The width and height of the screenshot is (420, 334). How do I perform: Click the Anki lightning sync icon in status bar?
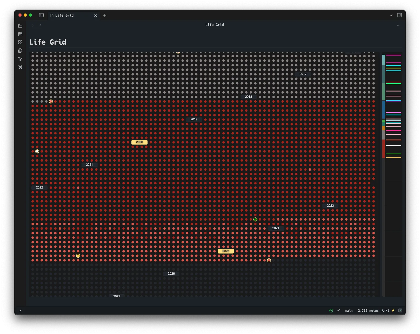(393, 310)
